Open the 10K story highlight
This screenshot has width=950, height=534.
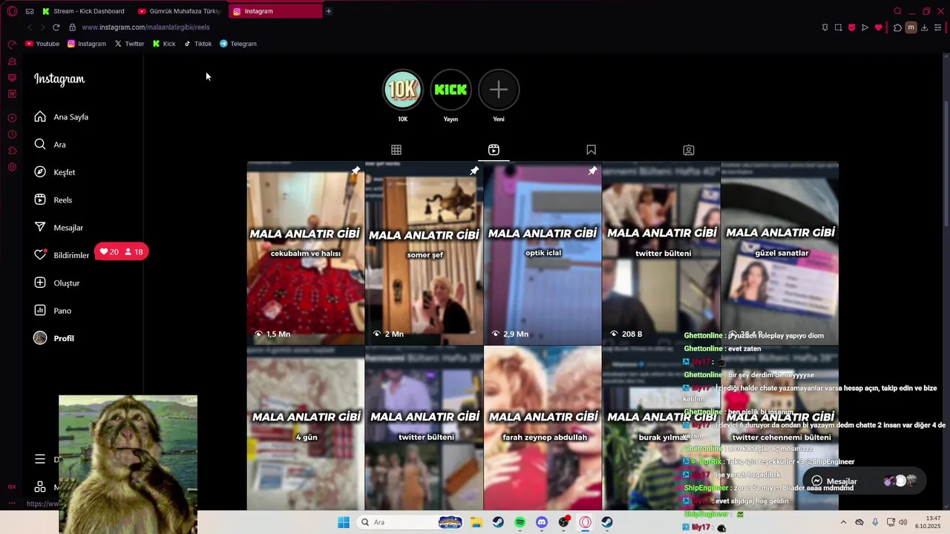(402, 90)
